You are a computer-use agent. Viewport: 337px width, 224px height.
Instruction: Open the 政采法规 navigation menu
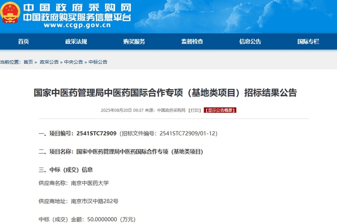pyautogui.click(x=76, y=41)
